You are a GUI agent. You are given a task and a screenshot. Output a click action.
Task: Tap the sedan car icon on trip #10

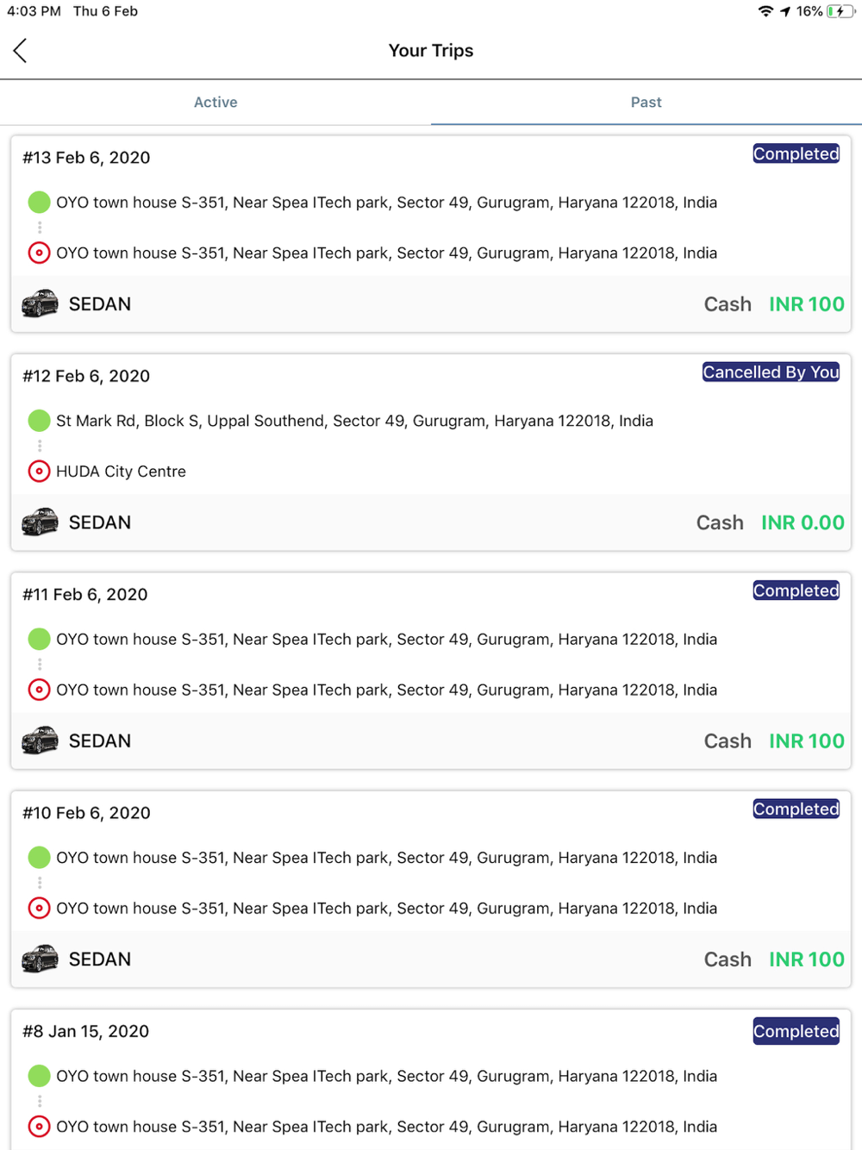pos(40,959)
